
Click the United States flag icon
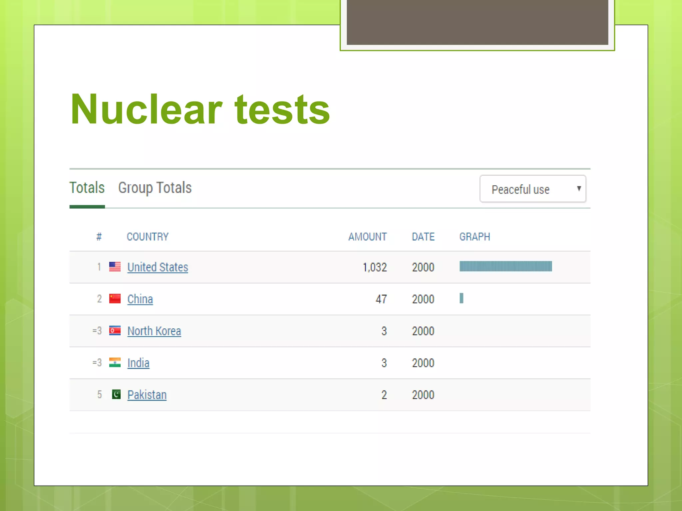[115, 266]
